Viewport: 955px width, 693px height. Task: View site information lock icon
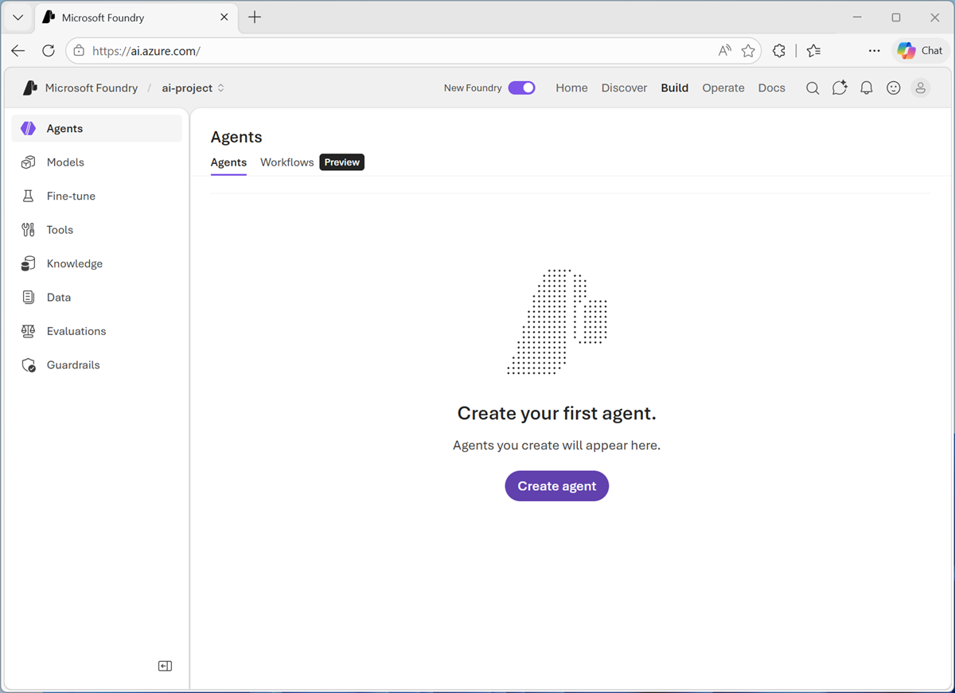coord(79,50)
